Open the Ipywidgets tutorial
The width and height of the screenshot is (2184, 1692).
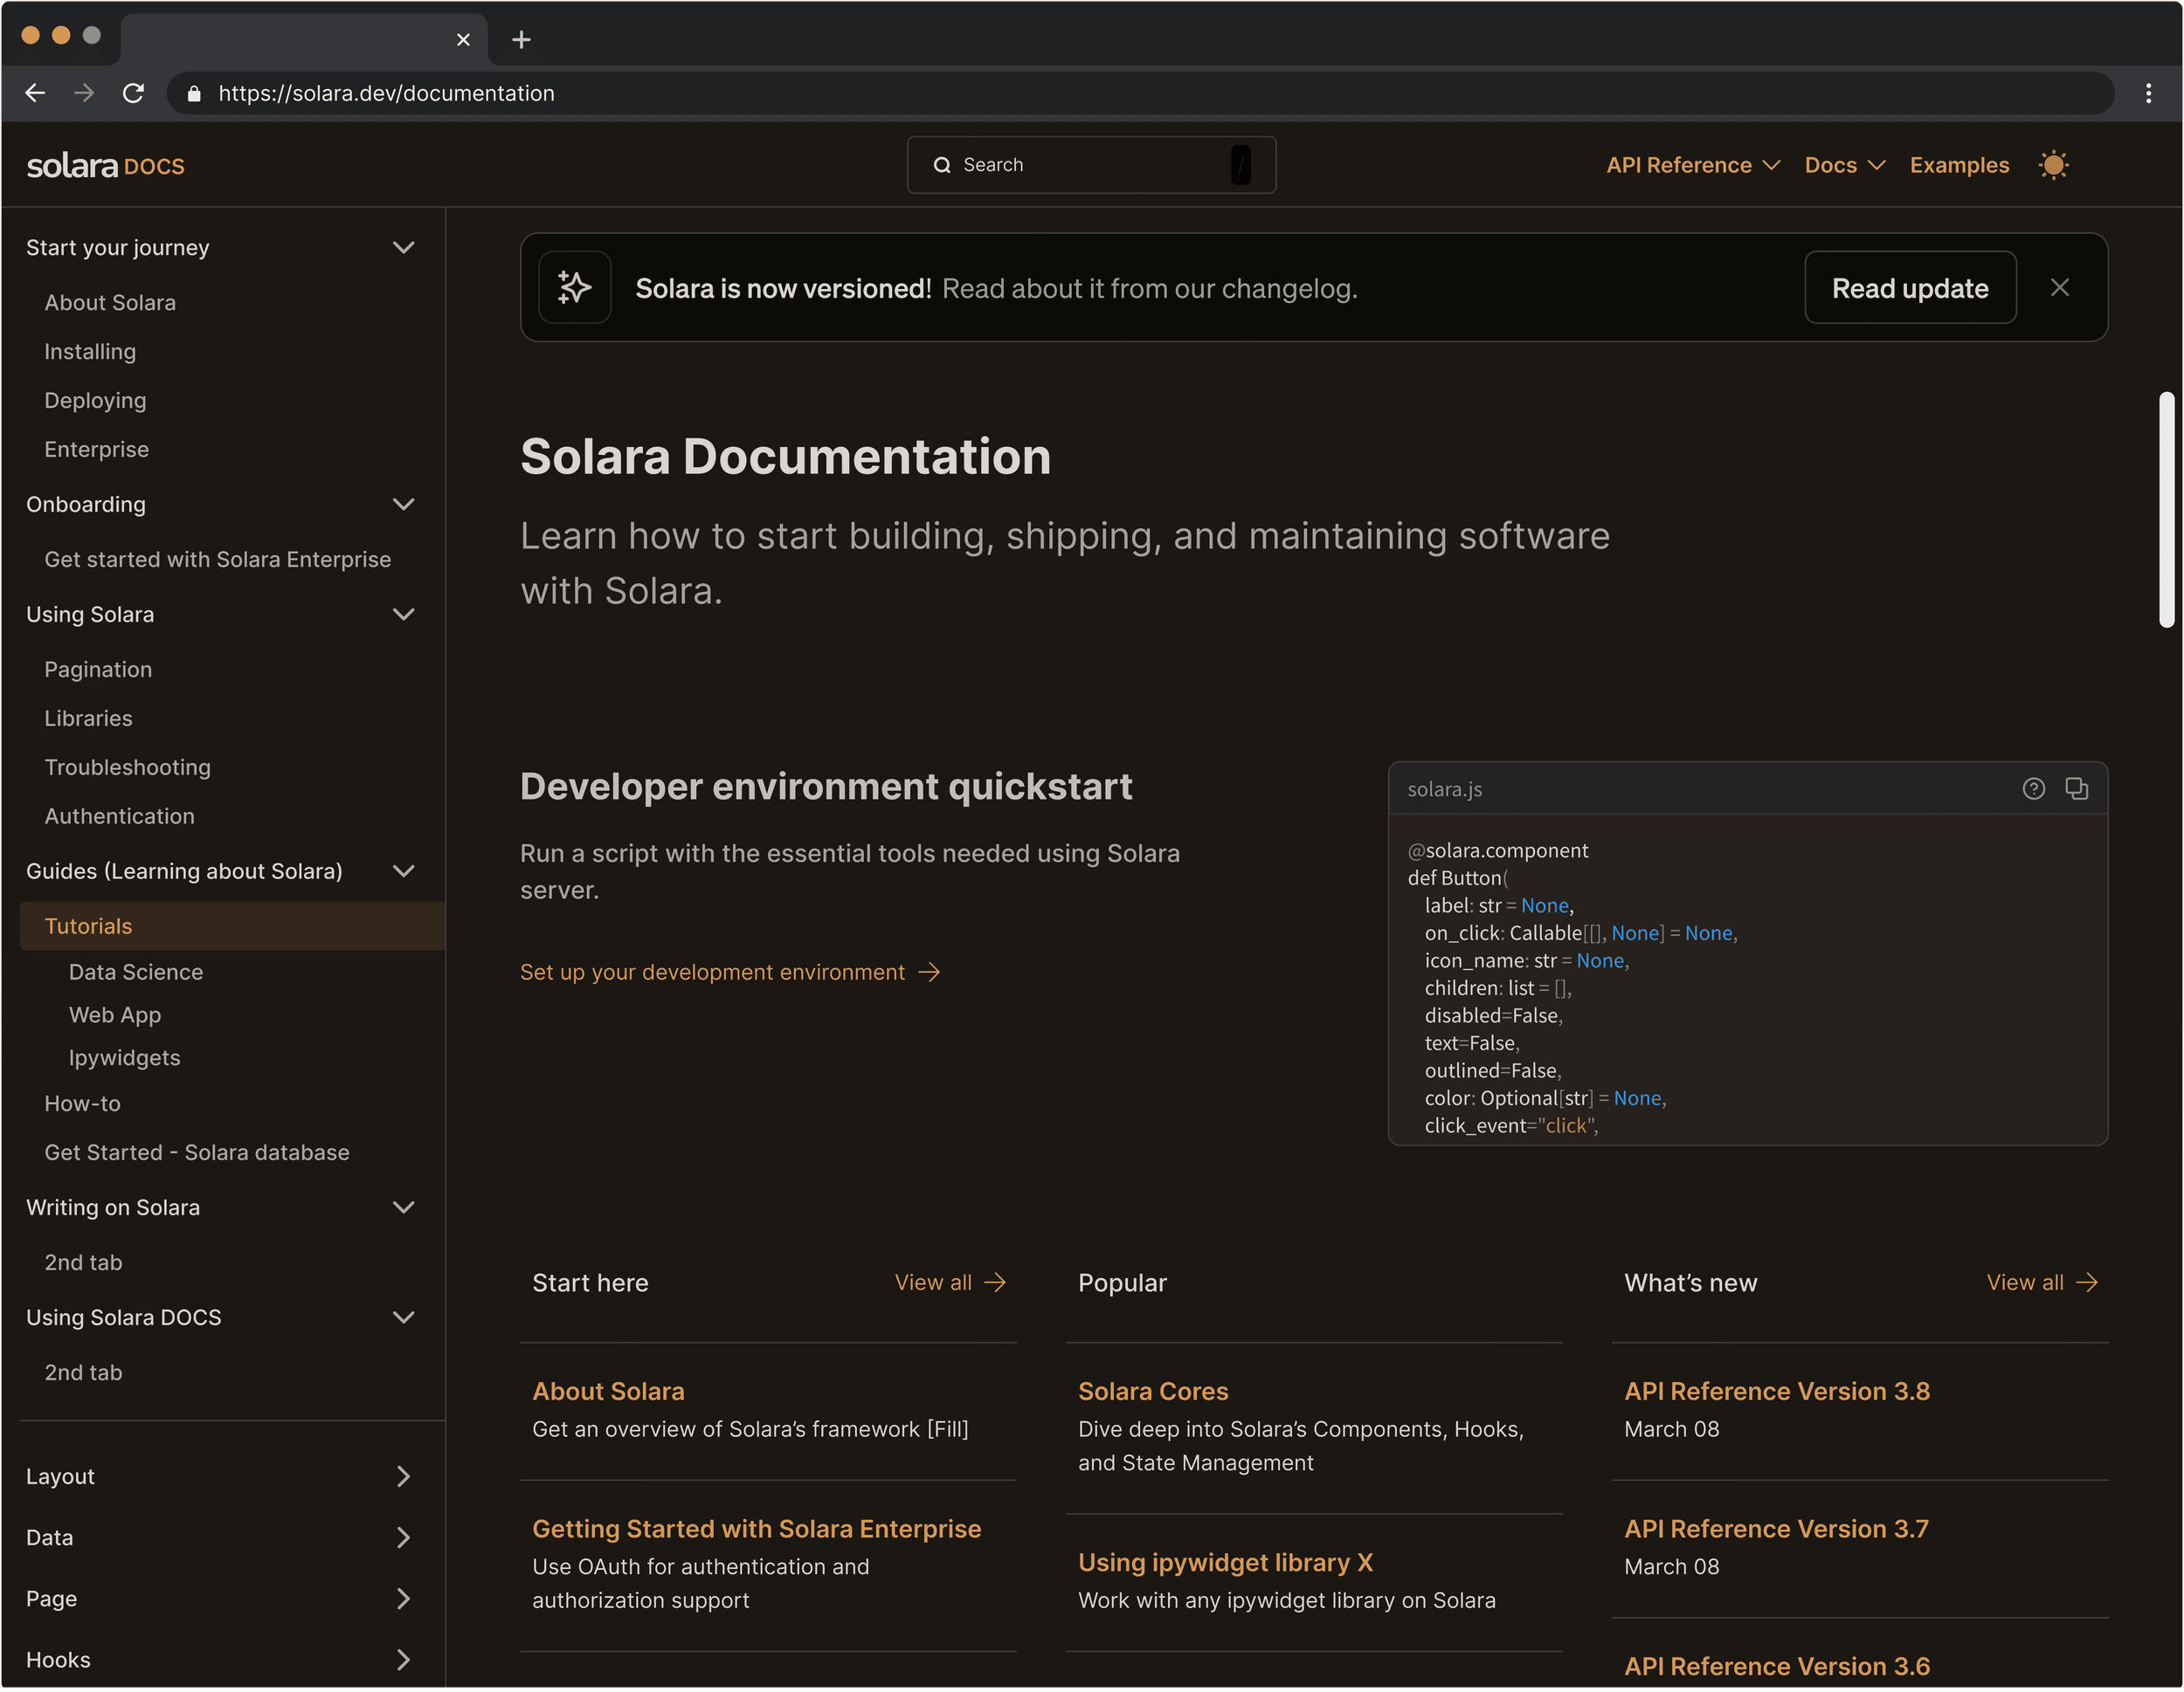[x=125, y=1057]
